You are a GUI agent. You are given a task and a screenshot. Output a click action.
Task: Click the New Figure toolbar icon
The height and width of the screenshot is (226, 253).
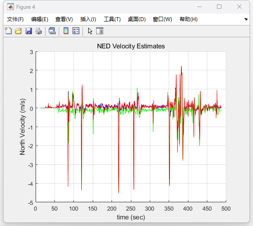click(8, 31)
